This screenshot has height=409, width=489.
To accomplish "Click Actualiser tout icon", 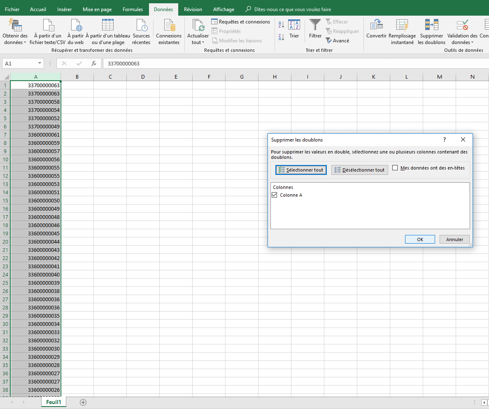I will pos(198,26).
